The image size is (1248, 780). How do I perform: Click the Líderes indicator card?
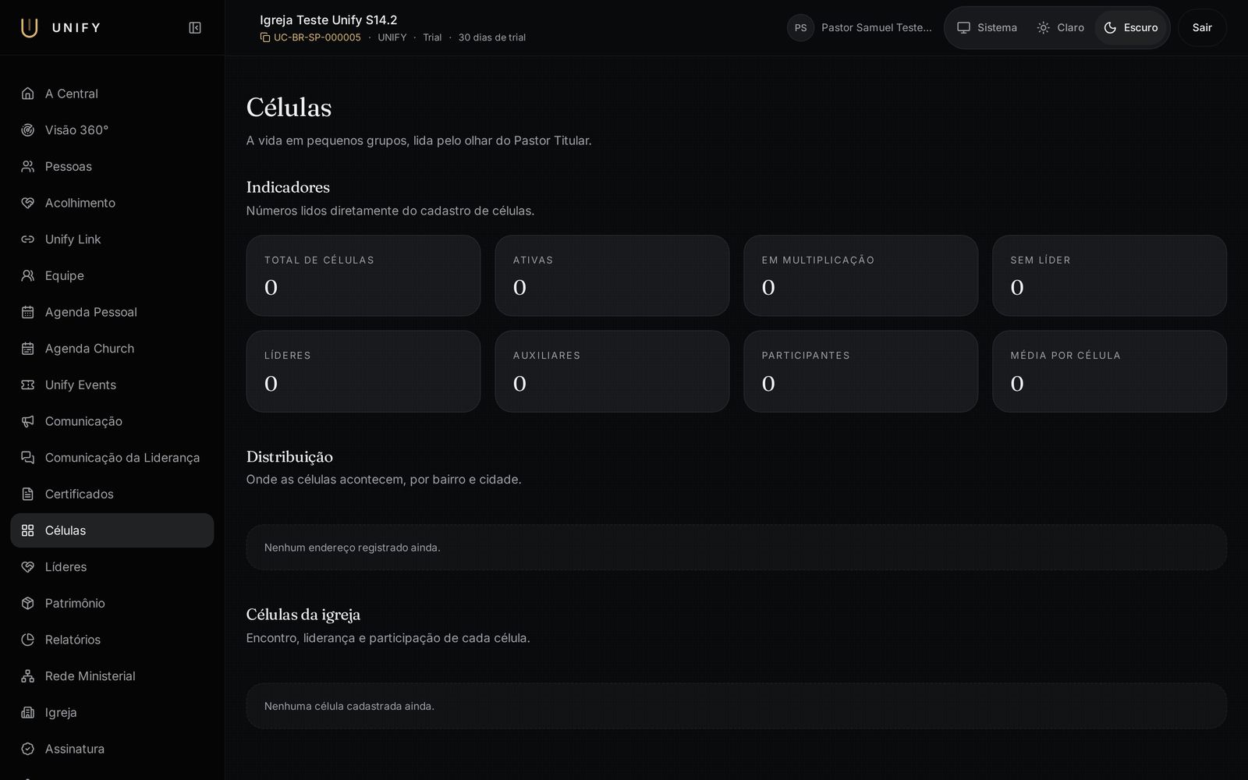pyautogui.click(x=363, y=371)
